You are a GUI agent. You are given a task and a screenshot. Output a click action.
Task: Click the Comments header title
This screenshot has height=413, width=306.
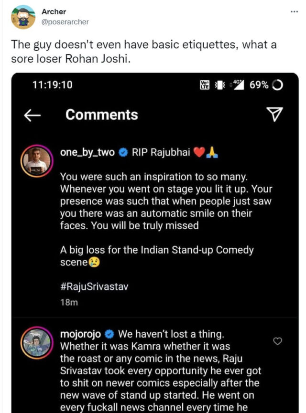pos(101,115)
